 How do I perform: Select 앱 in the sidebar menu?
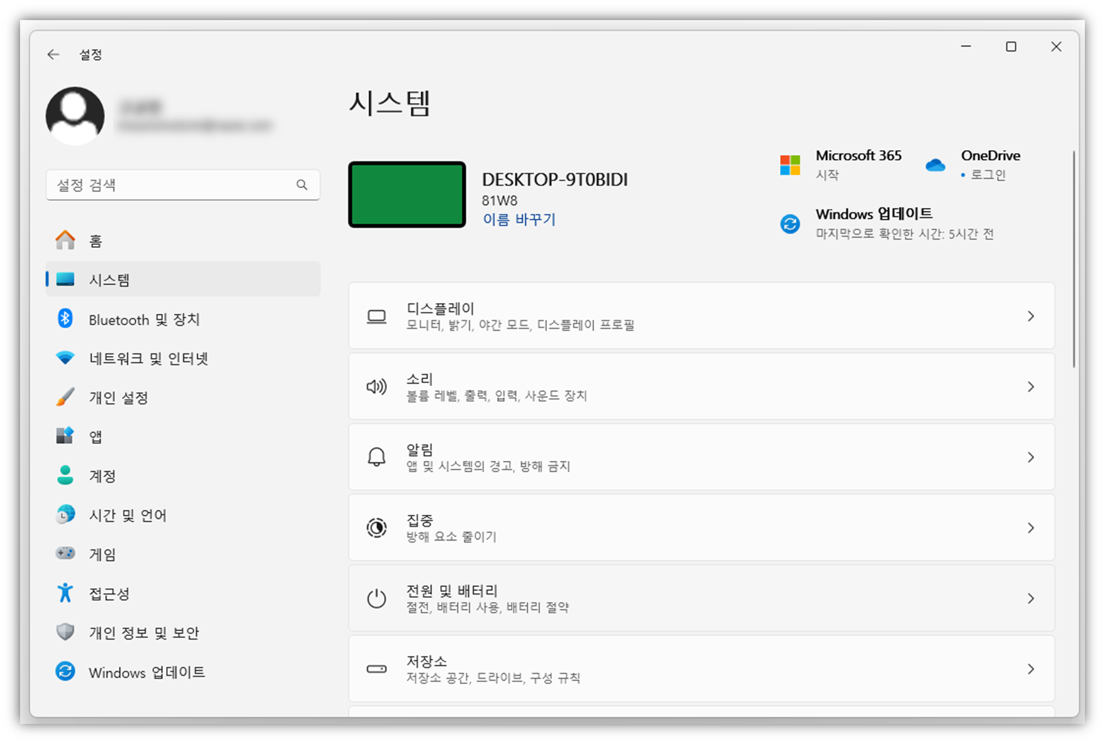94,436
